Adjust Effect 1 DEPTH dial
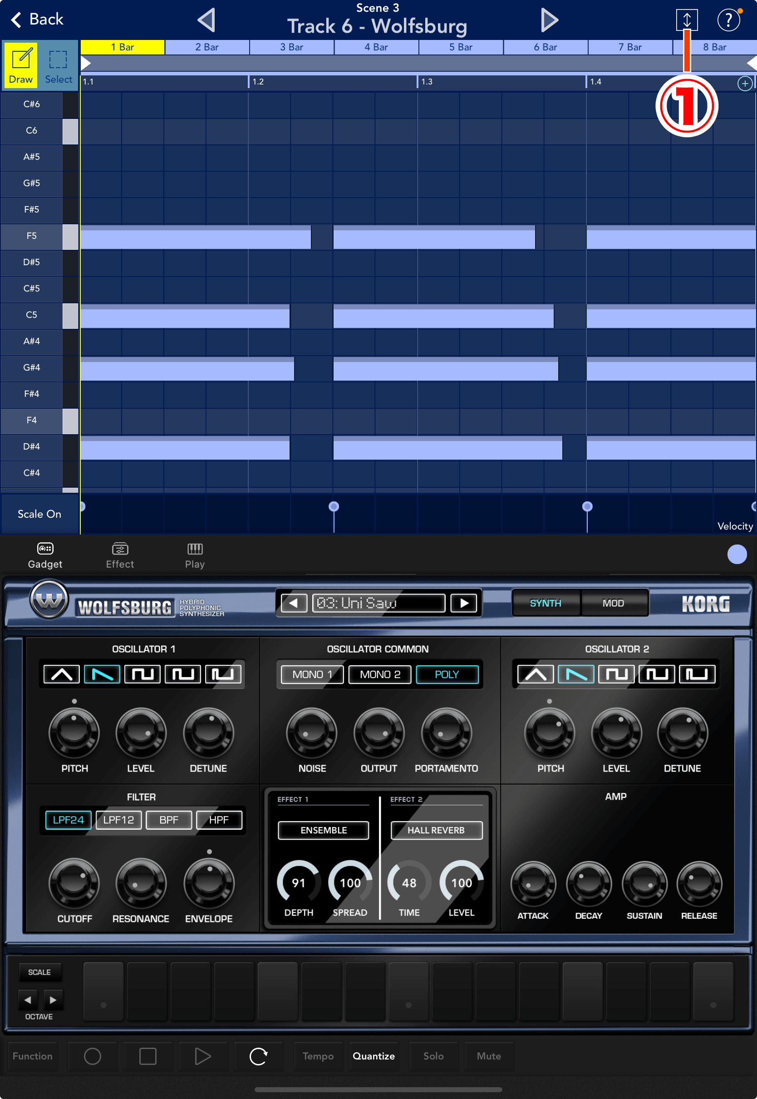 click(x=298, y=882)
